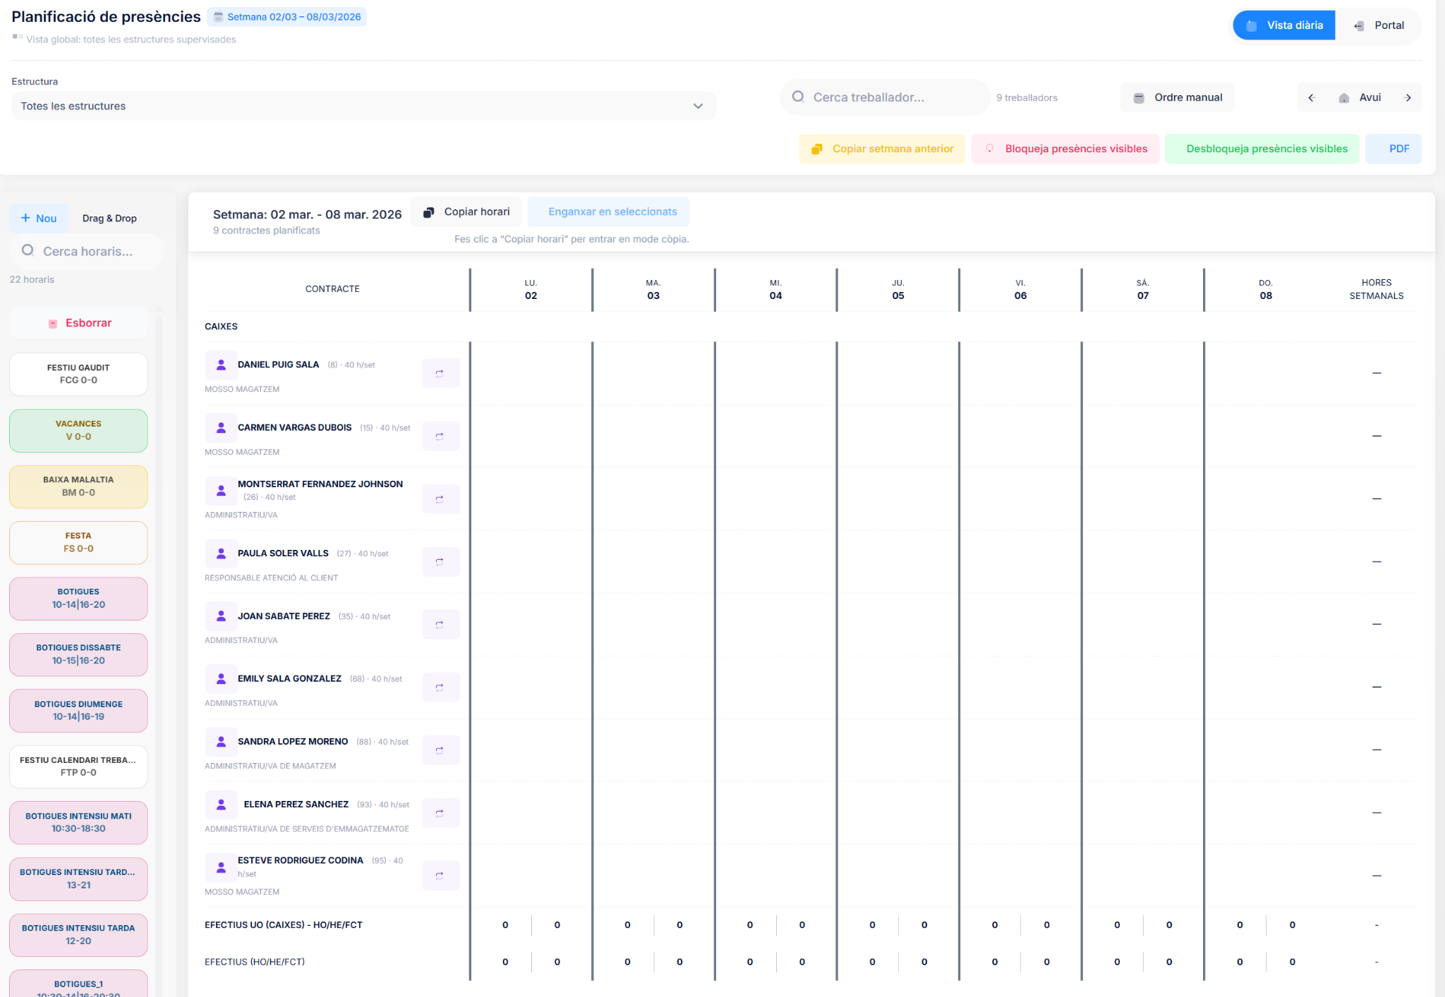Image resolution: width=1445 pixels, height=997 pixels.
Task: Open Ordre manual sort selector
Action: (x=1177, y=97)
